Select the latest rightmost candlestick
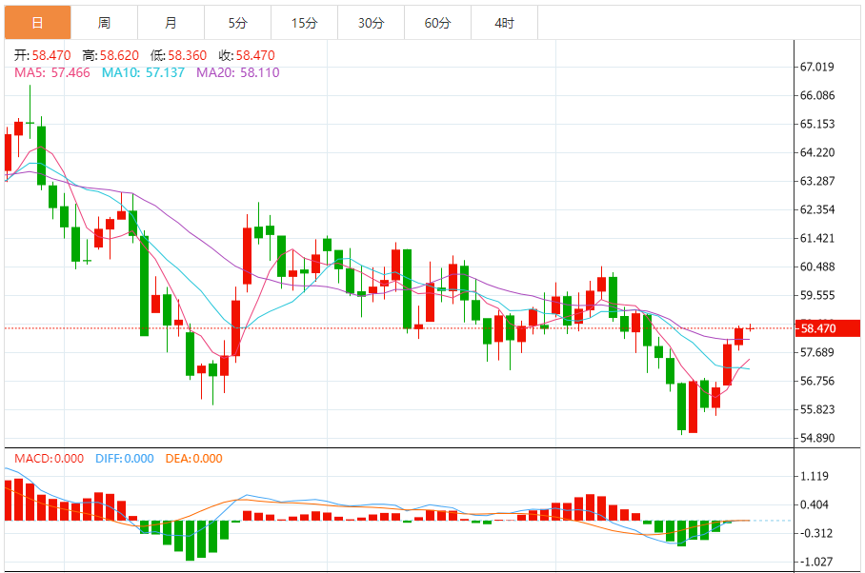865x573 pixels. [x=750, y=327]
